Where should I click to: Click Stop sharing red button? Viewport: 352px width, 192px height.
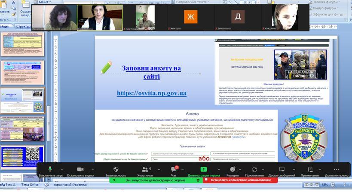(x=240, y=180)
